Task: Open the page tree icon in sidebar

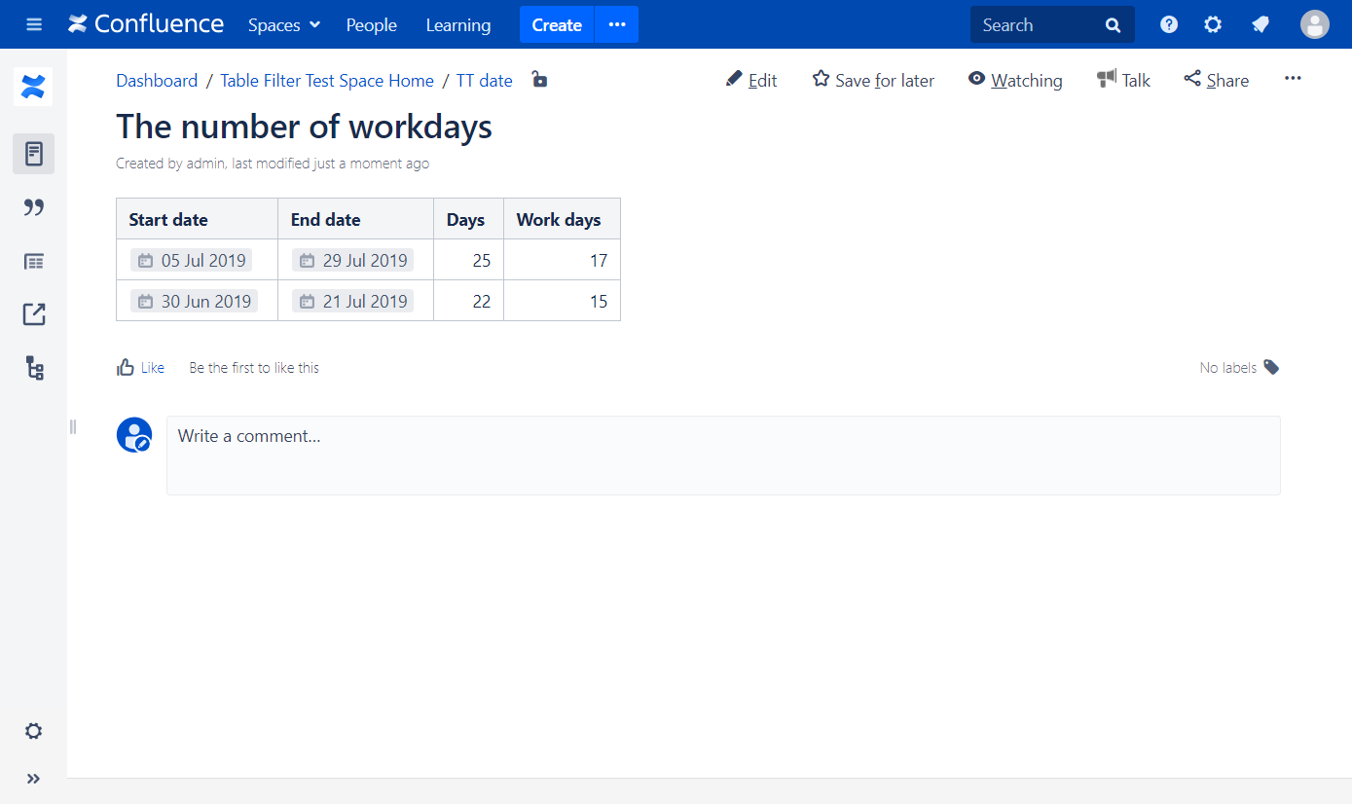Action: 33,368
